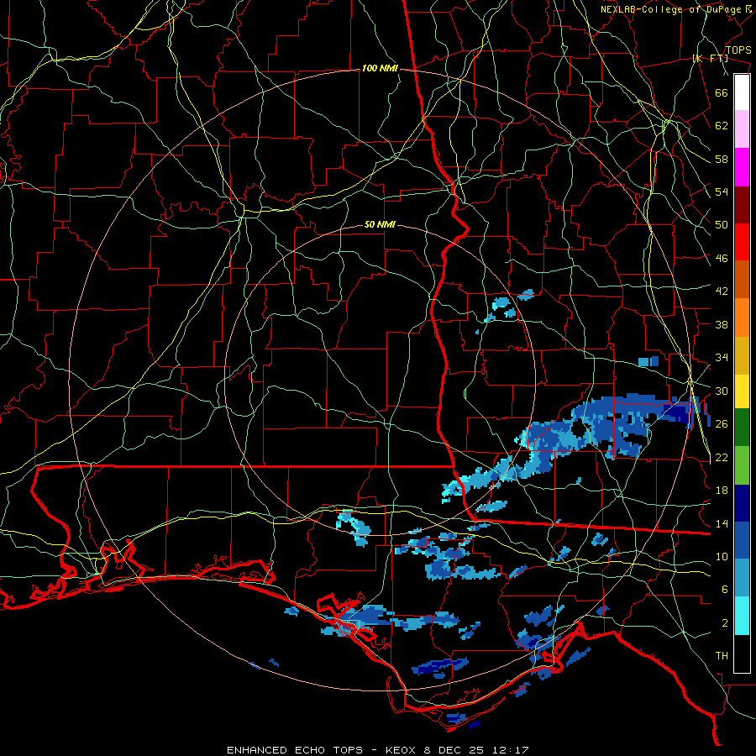Click the "38" scale value
The height and width of the screenshot is (756, 756).
tap(722, 324)
